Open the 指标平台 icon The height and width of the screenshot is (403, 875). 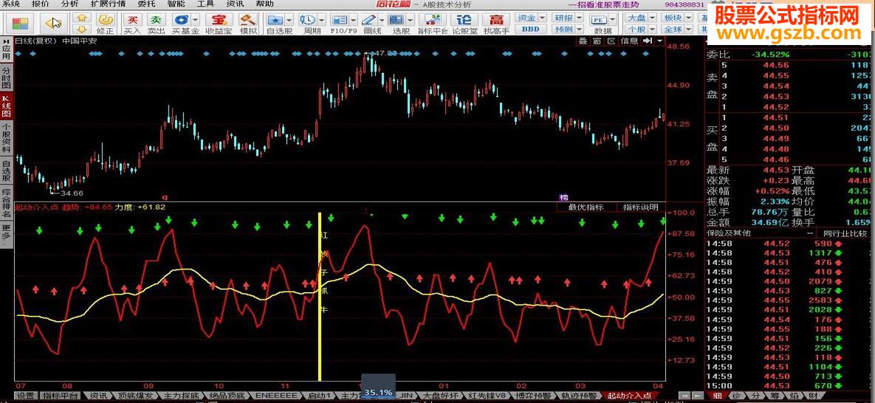(432, 24)
